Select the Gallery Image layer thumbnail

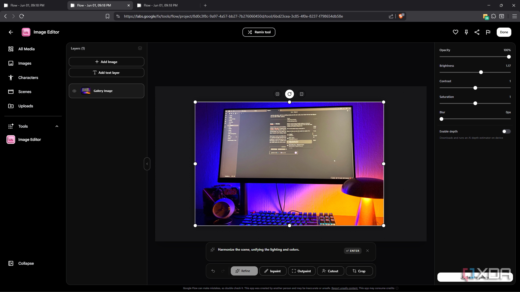[x=86, y=91]
